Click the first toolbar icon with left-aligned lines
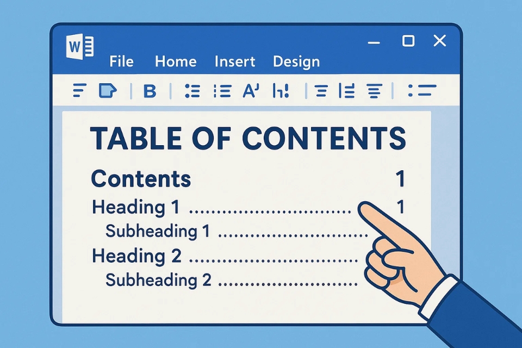 click(79, 91)
